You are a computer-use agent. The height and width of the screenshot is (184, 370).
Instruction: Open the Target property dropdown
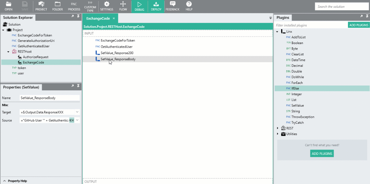tap(77, 112)
